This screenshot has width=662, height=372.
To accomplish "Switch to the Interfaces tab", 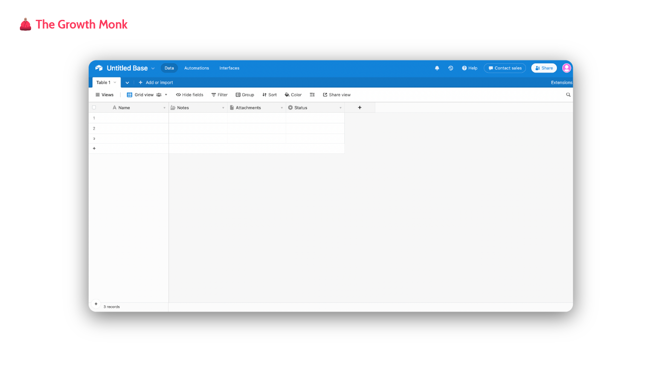I will [230, 68].
